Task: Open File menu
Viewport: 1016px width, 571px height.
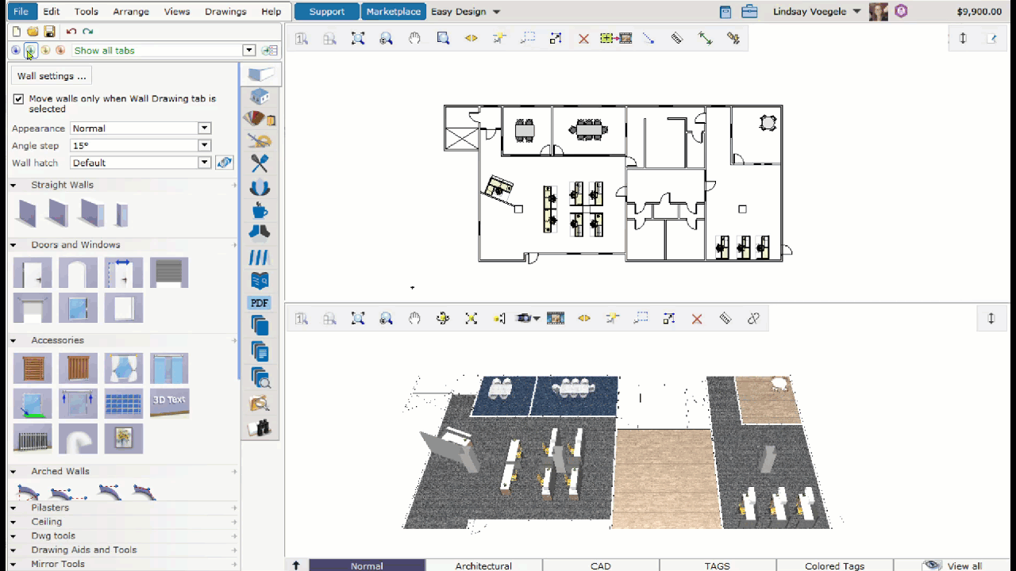Action: [21, 12]
